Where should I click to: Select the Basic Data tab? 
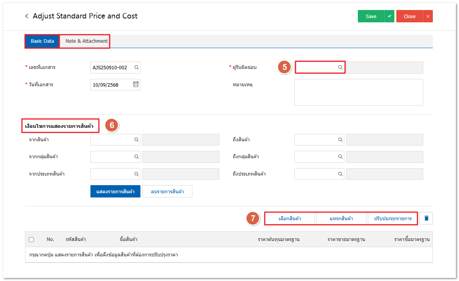click(42, 41)
